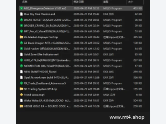The height and width of the screenshot is (124, 166).
Task: Click the blank file icon of Blue Sky Final Version.ex4
Action: [21, 14]
